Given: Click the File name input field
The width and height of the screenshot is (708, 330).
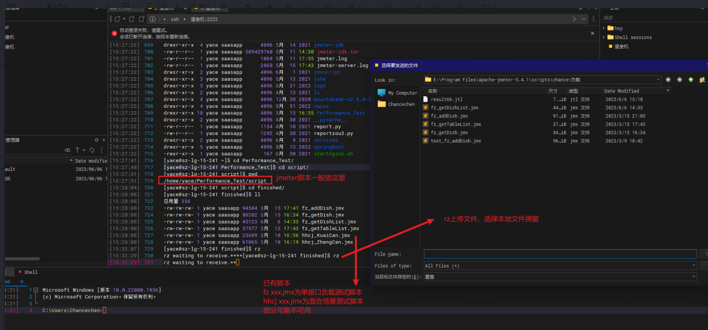Looking at the screenshot, I should tap(560, 254).
